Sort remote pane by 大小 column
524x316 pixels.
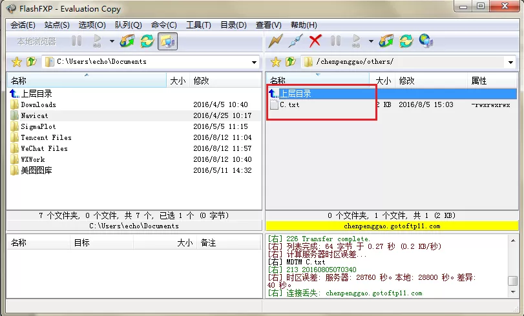[383, 81]
